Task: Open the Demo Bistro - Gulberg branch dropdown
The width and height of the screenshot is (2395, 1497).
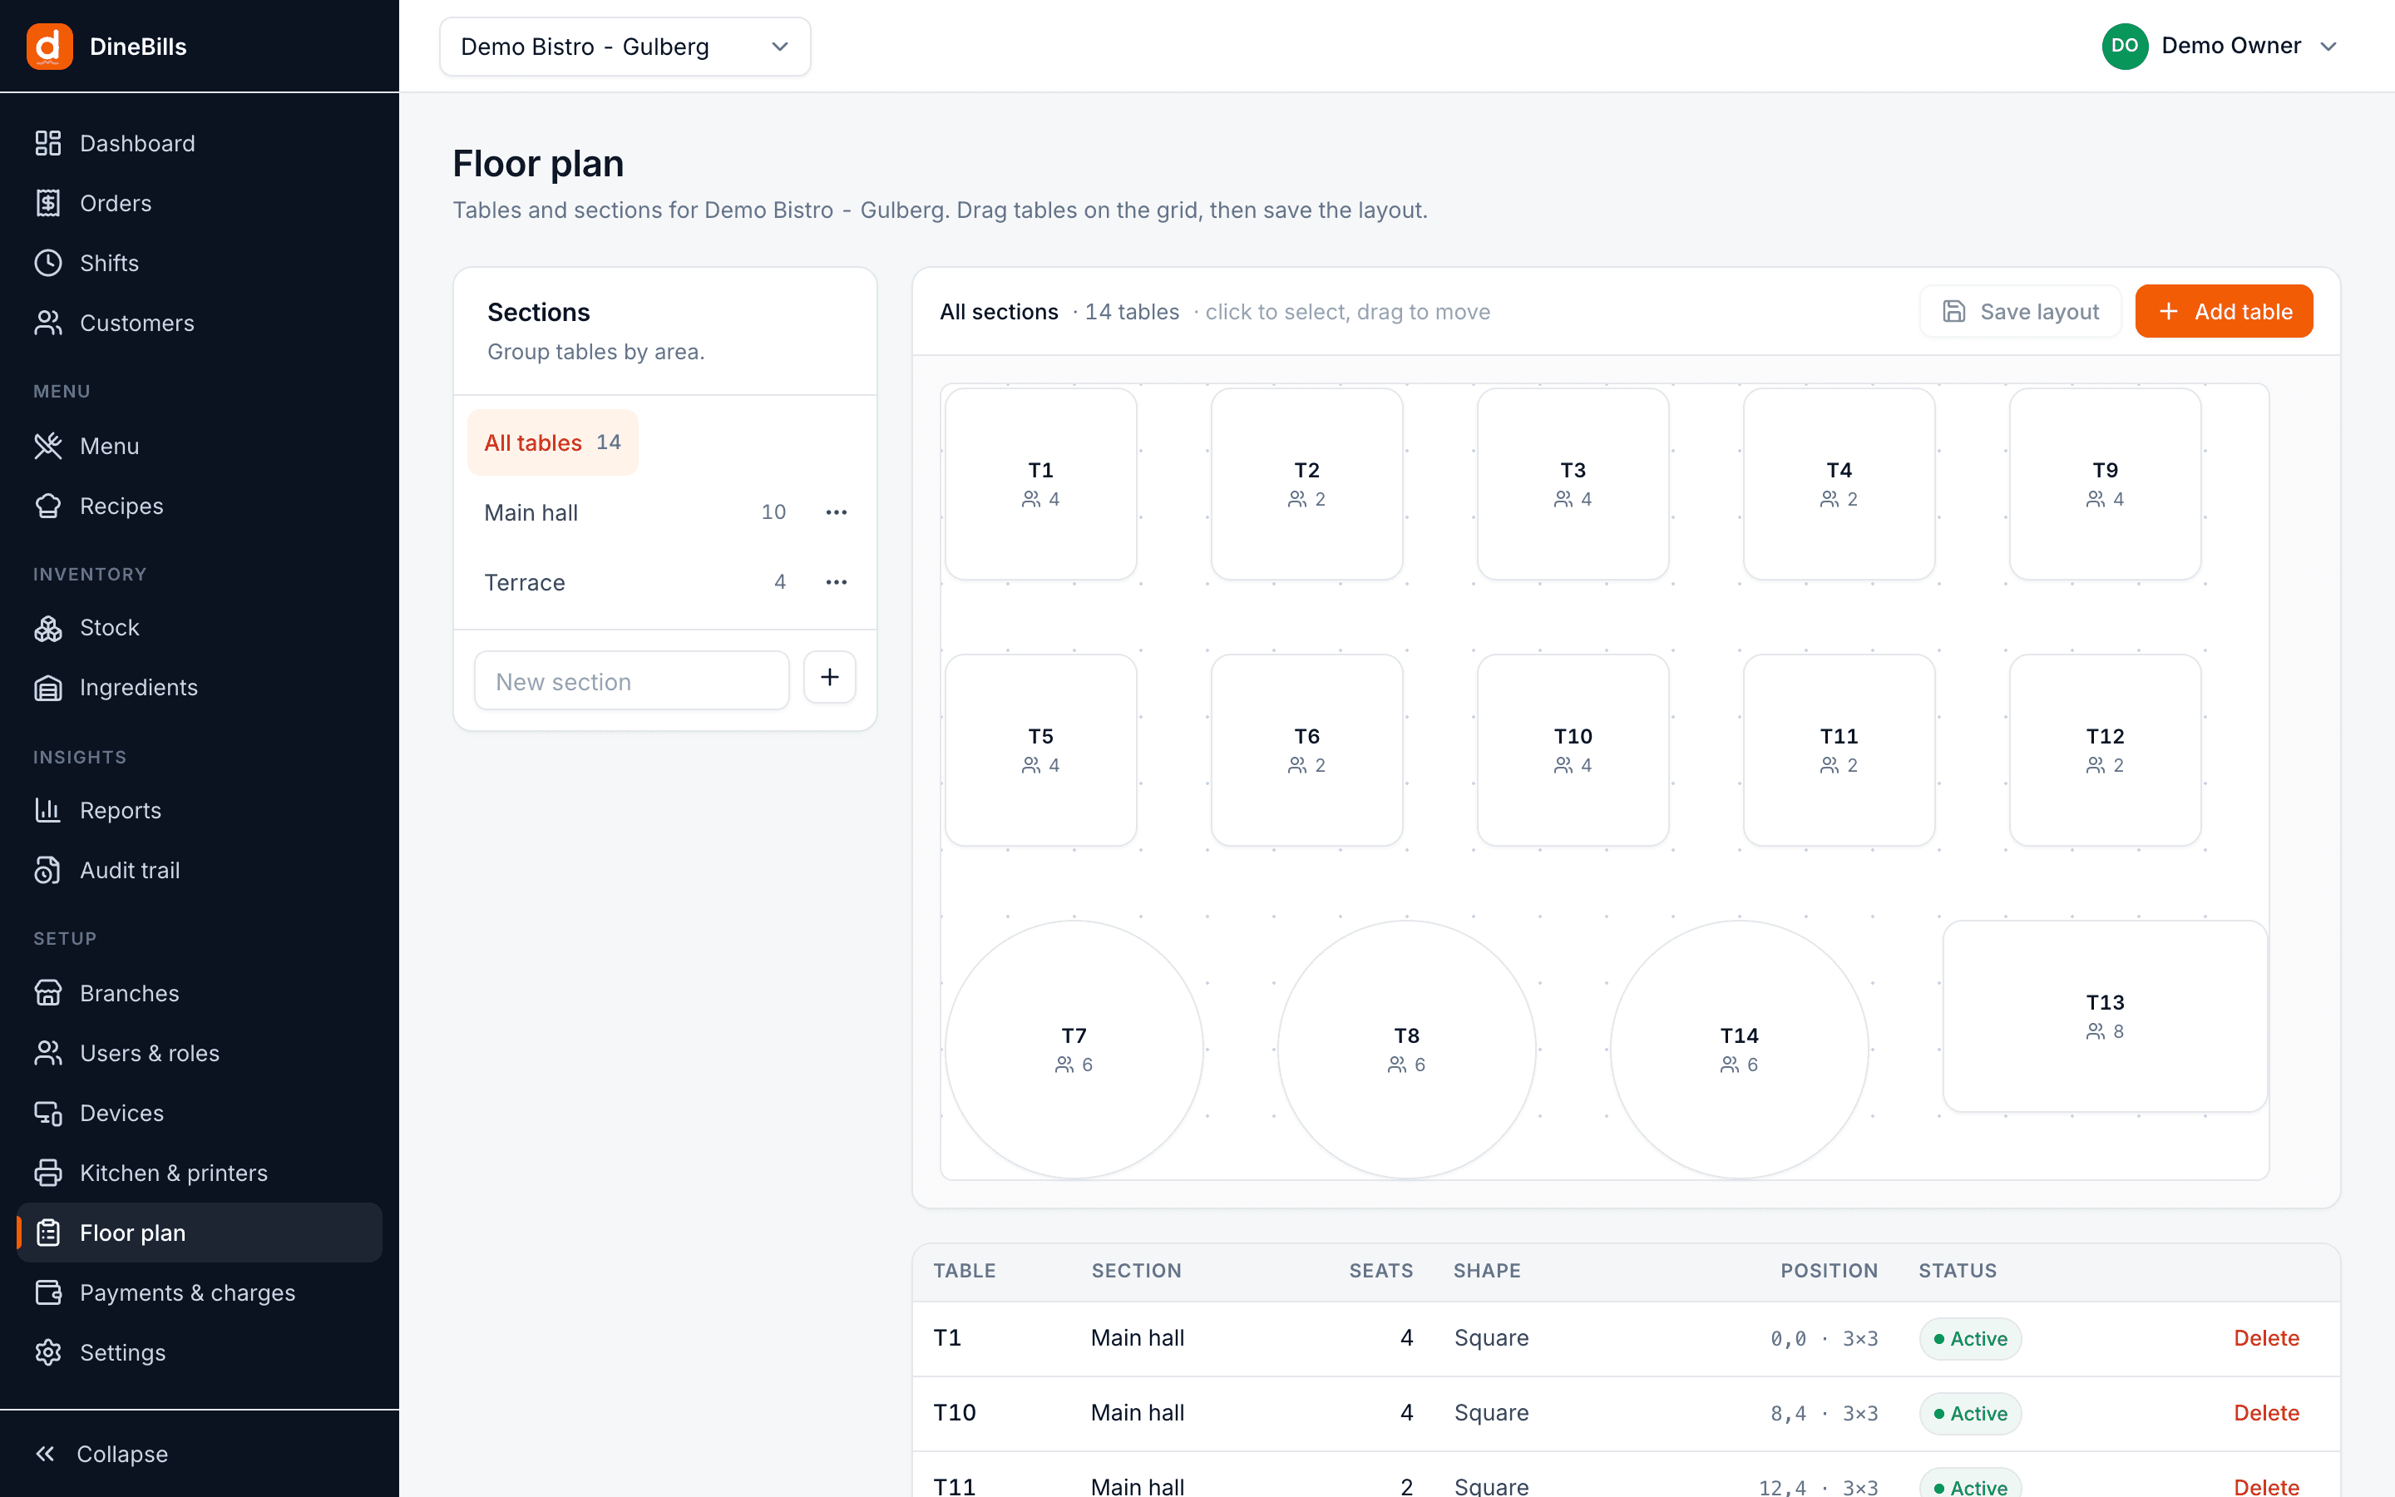Action: click(x=625, y=47)
